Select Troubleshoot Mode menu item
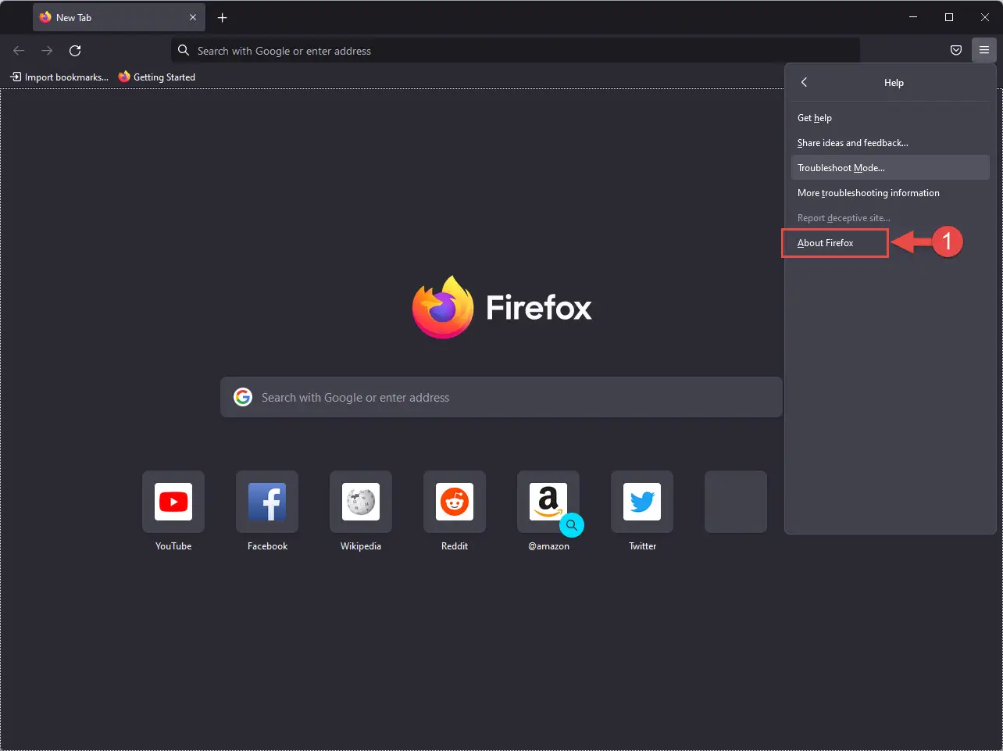Viewport: 1003px width, 751px height. tap(890, 167)
